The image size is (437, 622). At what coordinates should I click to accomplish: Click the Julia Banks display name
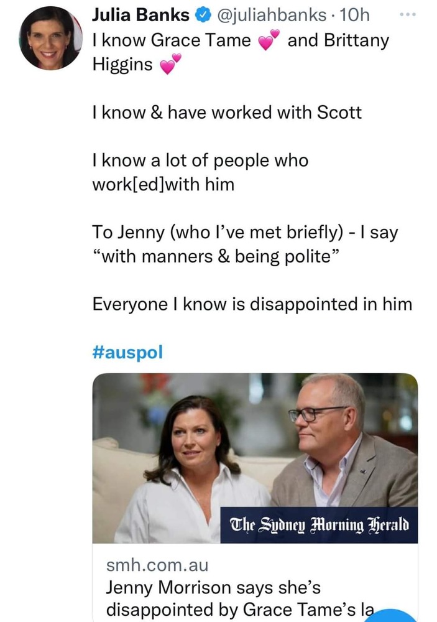(139, 14)
